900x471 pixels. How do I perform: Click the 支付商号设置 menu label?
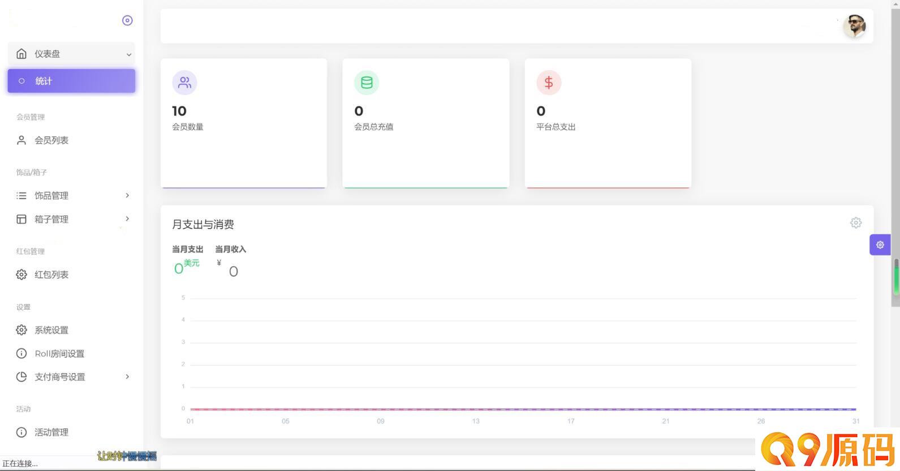click(60, 377)
